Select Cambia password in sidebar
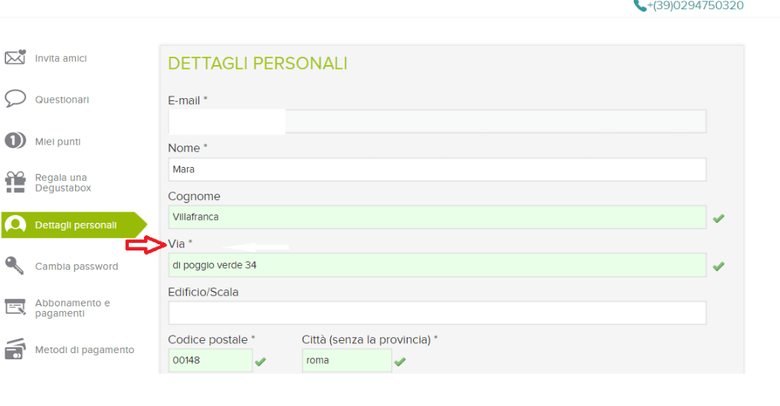The height and width of the screenshot is (406, 780). [77, 267]
